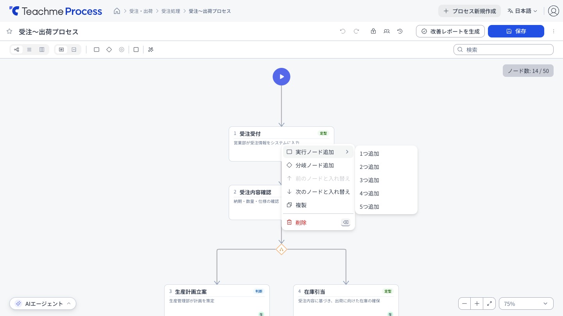
Task: Click the プロセス新規作成 button
Action: [470, 11]
